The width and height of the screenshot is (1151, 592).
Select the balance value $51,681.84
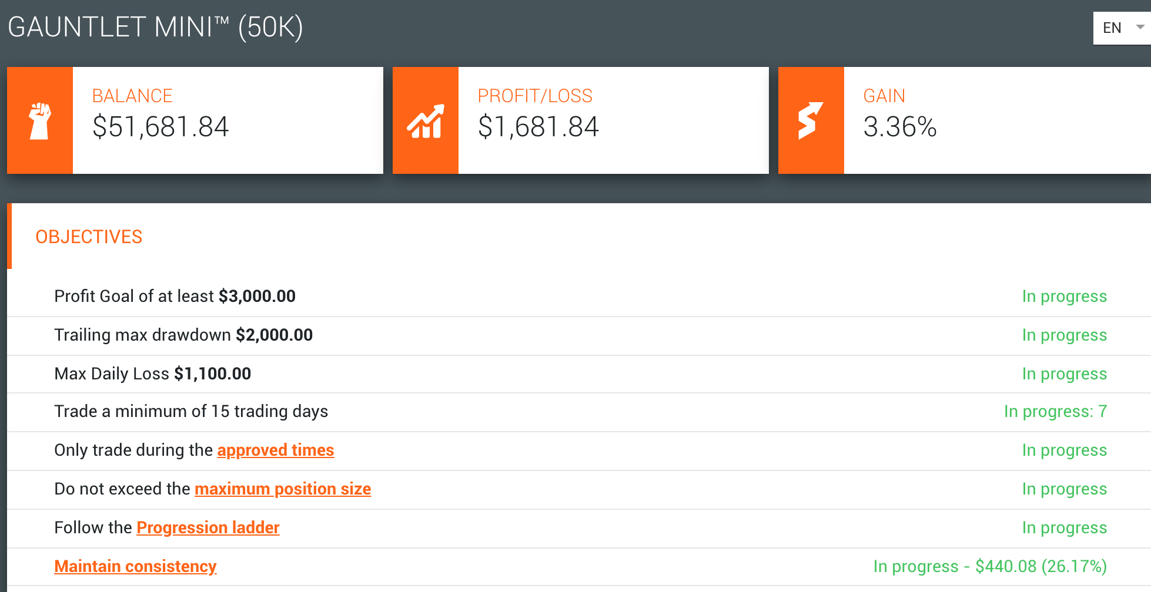[x=160, y=127]
